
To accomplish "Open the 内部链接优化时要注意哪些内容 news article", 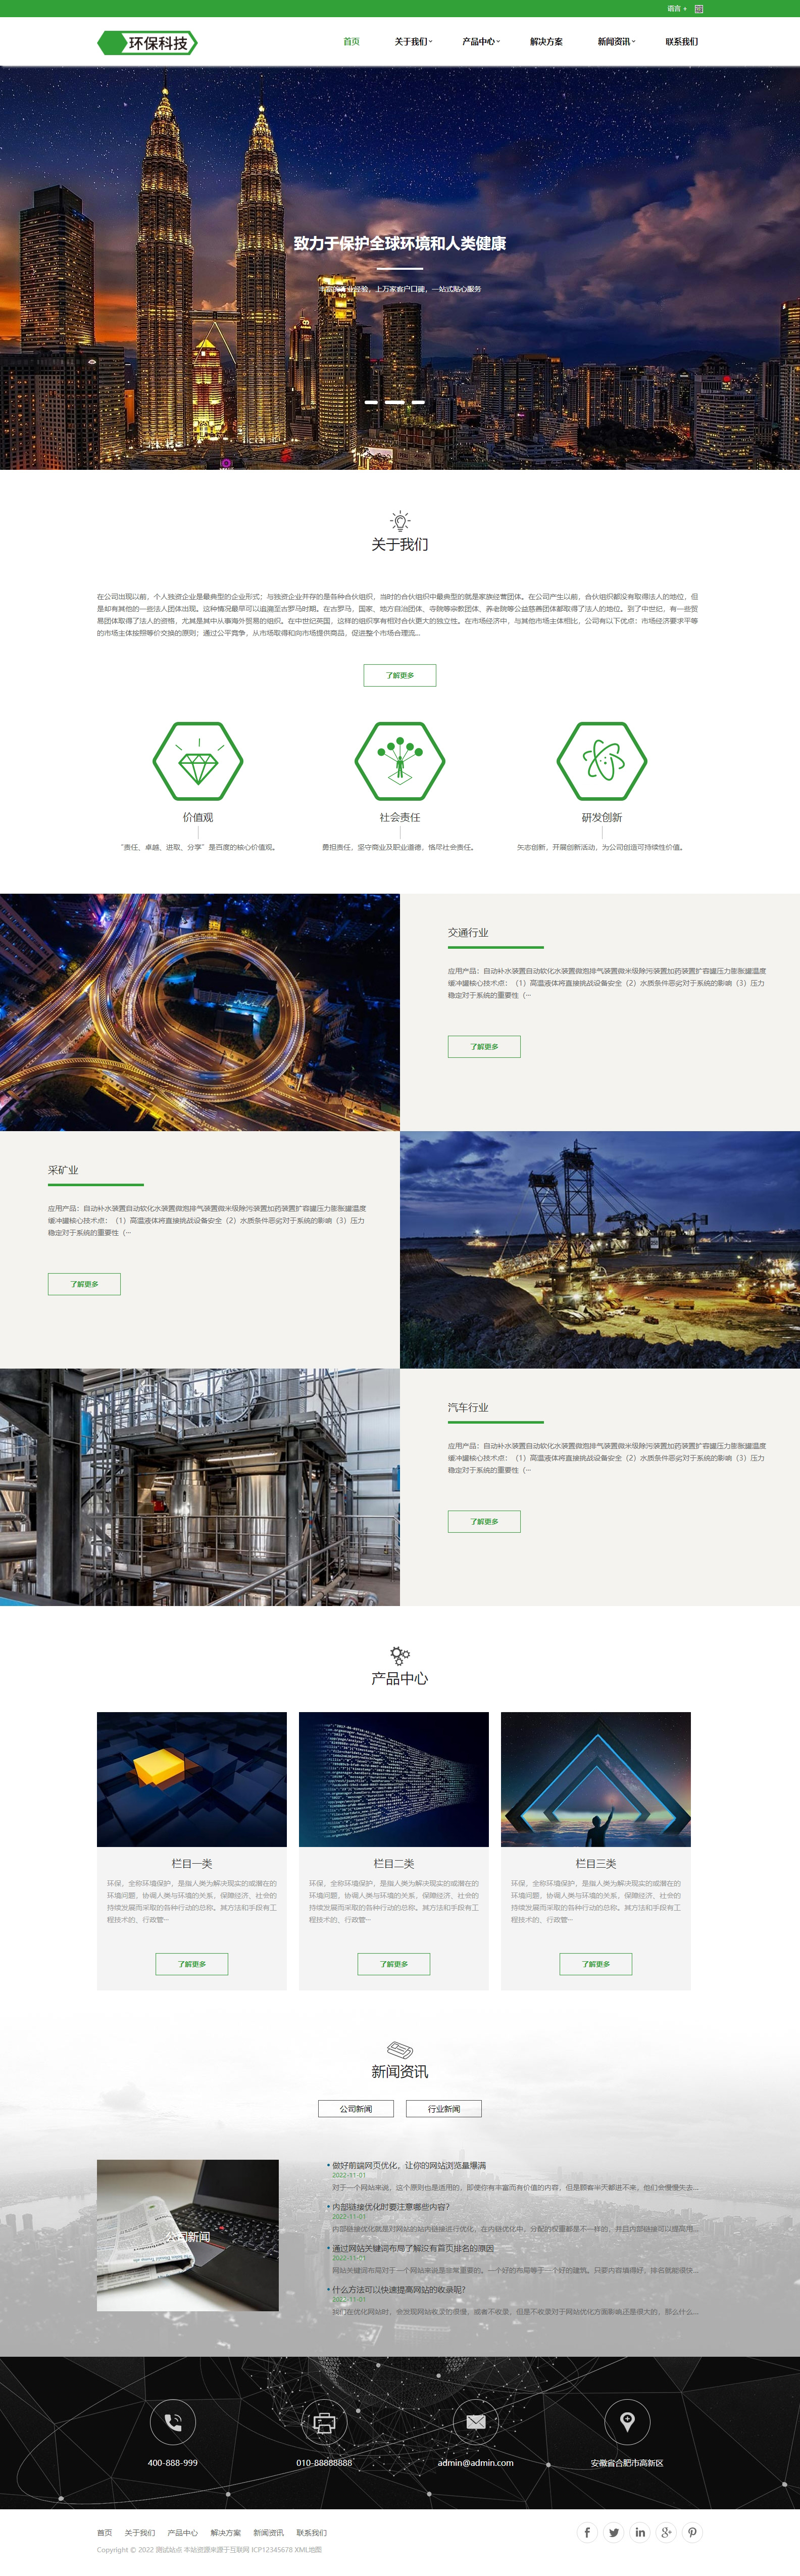I will pos(391,2206).
